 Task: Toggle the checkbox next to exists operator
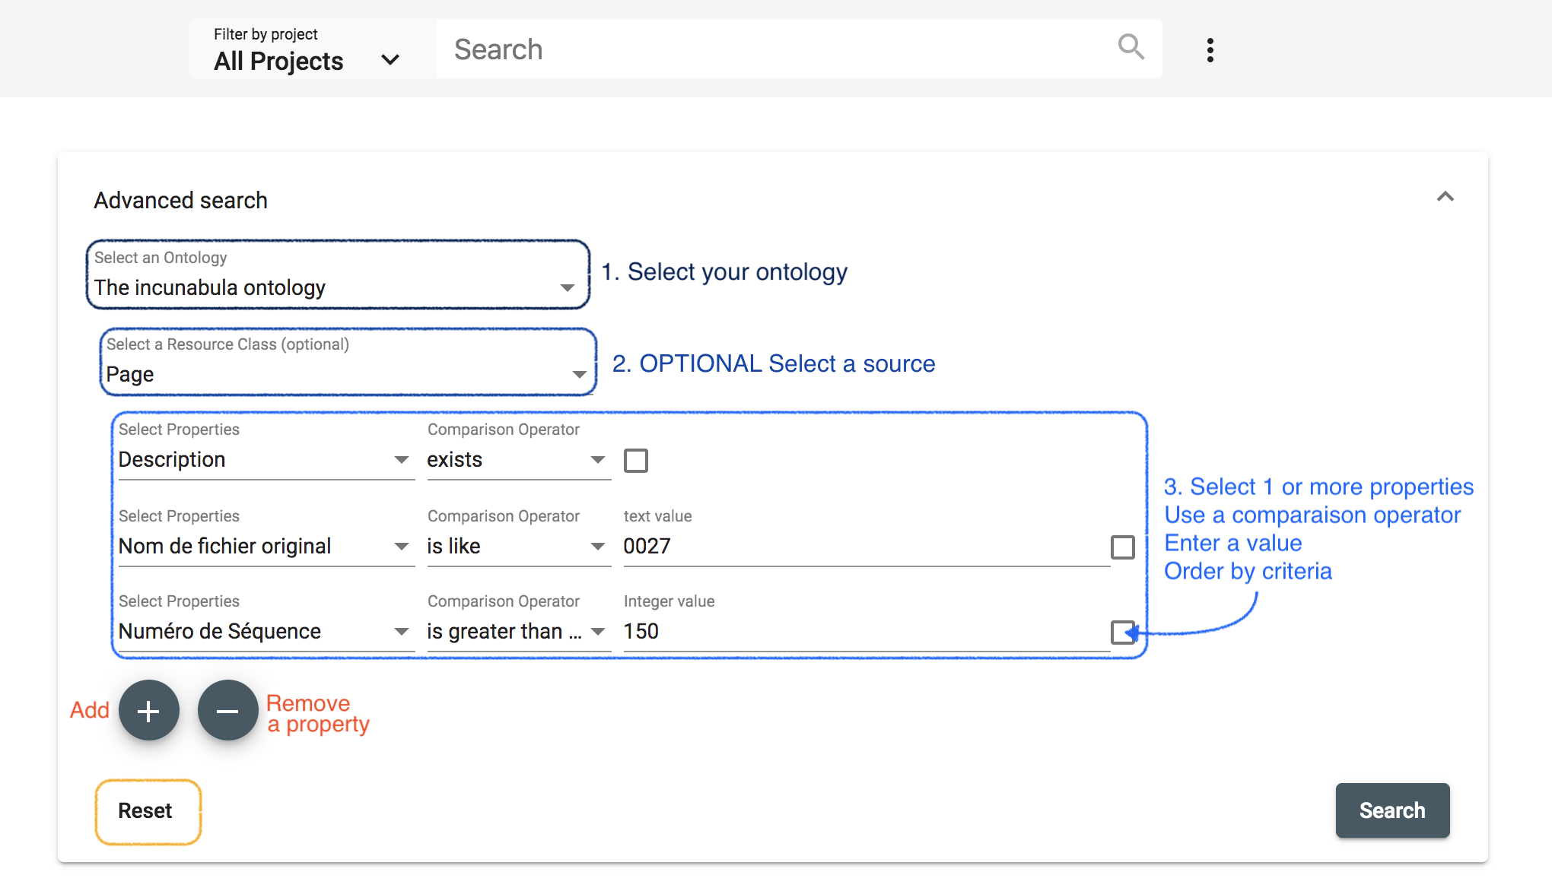(x=636, y=459)
